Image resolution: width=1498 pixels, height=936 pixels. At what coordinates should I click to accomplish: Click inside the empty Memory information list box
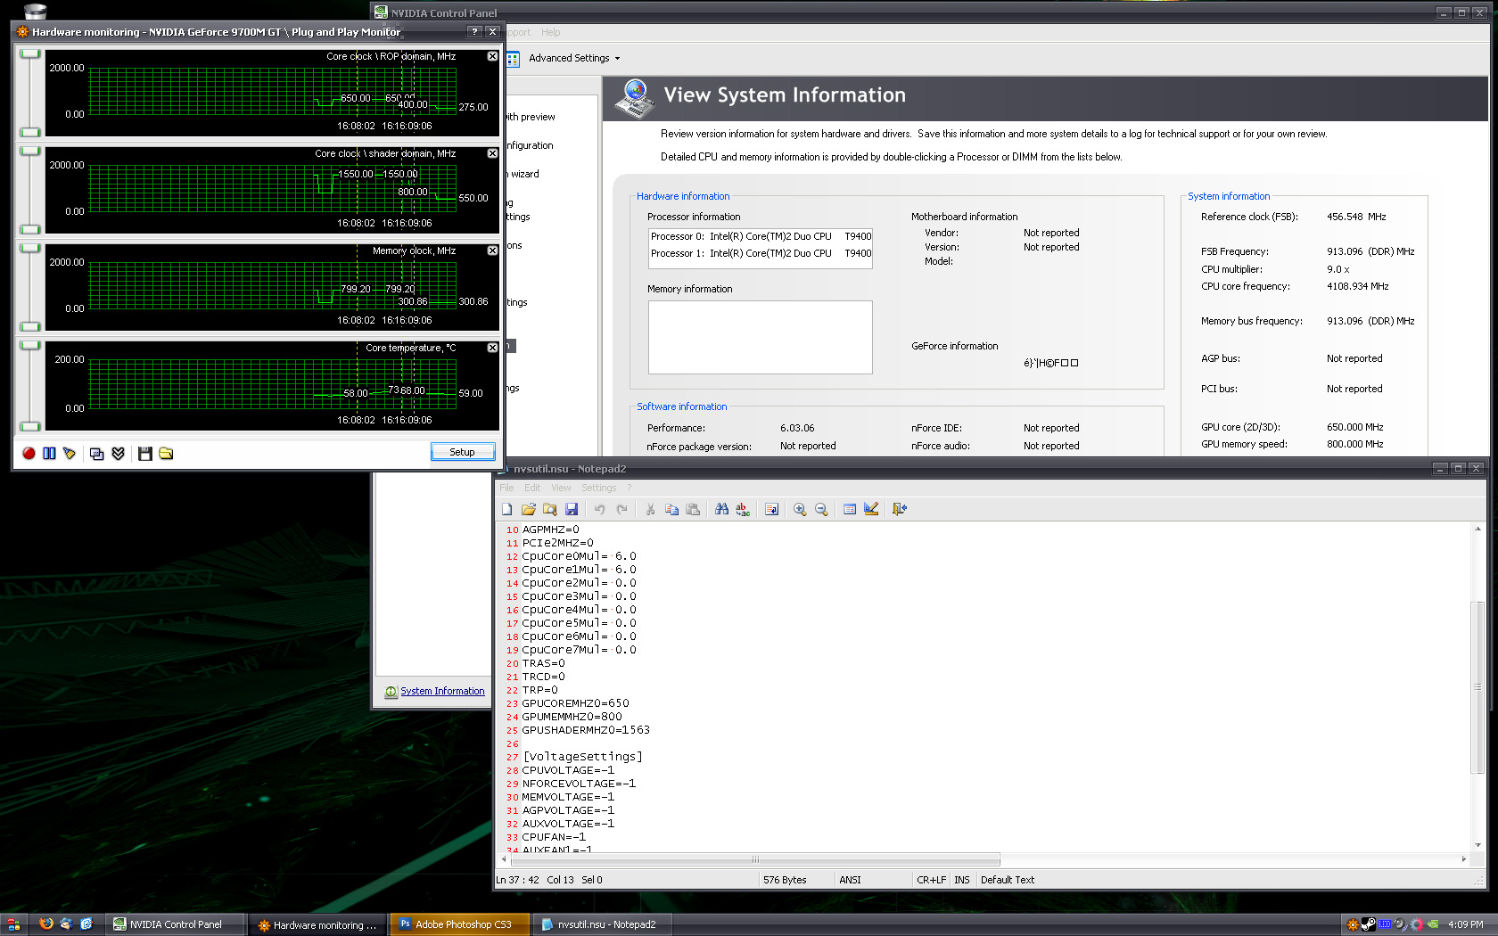pyautogui.click(x=761, y=337)
